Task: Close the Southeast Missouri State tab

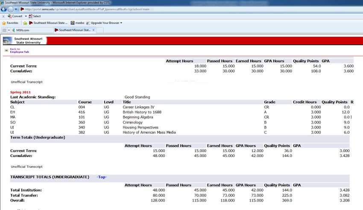Action: (x=94, y=30)
